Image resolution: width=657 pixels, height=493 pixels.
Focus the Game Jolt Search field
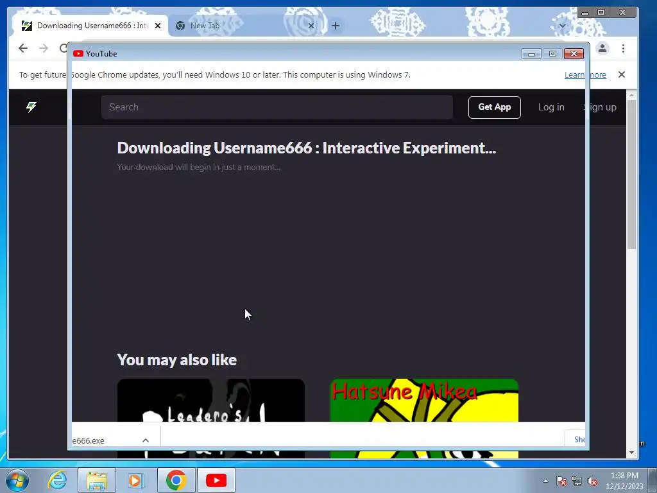coord(277,107)
